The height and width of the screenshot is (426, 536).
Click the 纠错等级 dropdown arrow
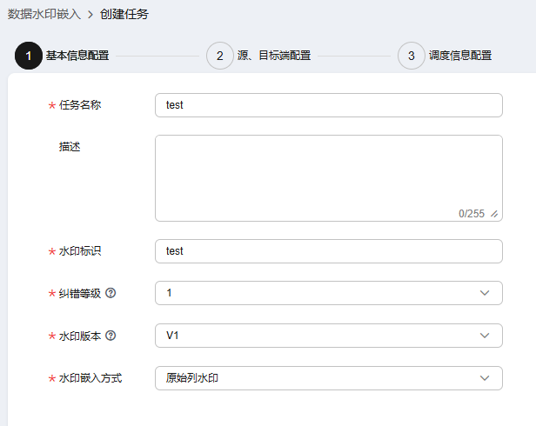click(485, 293)
